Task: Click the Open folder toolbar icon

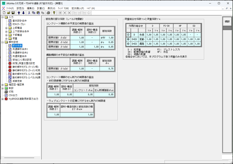Action: [8, 13]
